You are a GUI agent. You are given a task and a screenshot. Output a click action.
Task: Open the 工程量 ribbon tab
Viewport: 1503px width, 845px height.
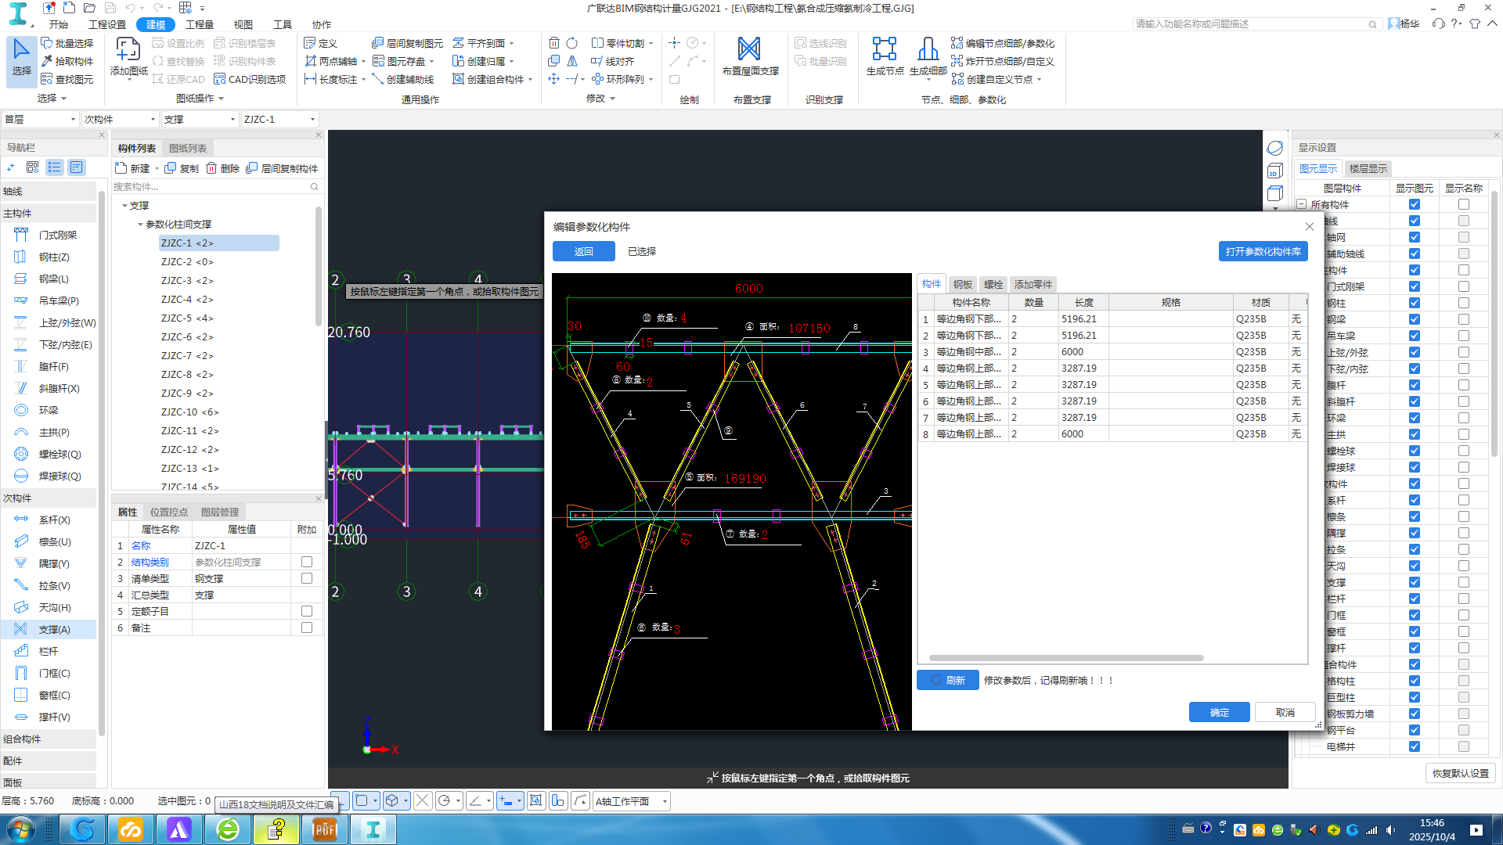click(199, 24)
